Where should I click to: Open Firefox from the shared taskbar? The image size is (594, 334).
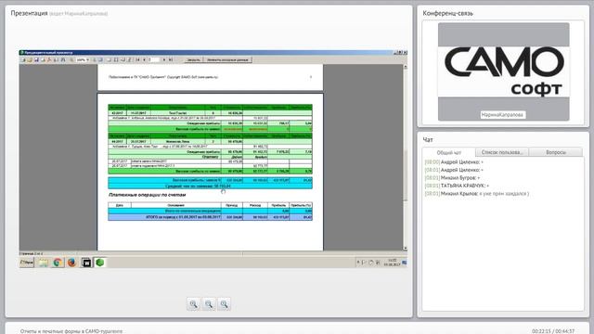tap(71, 263)
